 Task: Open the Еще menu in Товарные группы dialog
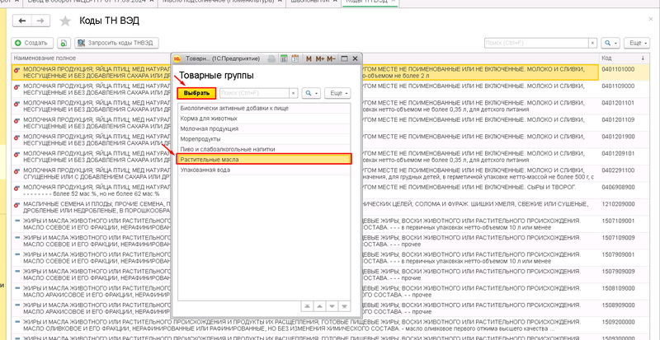[337, 93]
